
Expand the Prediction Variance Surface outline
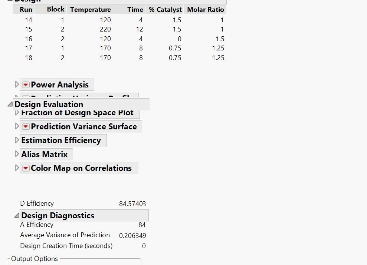[17, 127]
